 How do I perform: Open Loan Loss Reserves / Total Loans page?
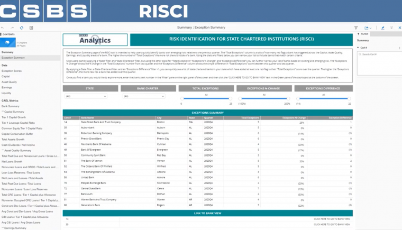click(x=21, y=173)
